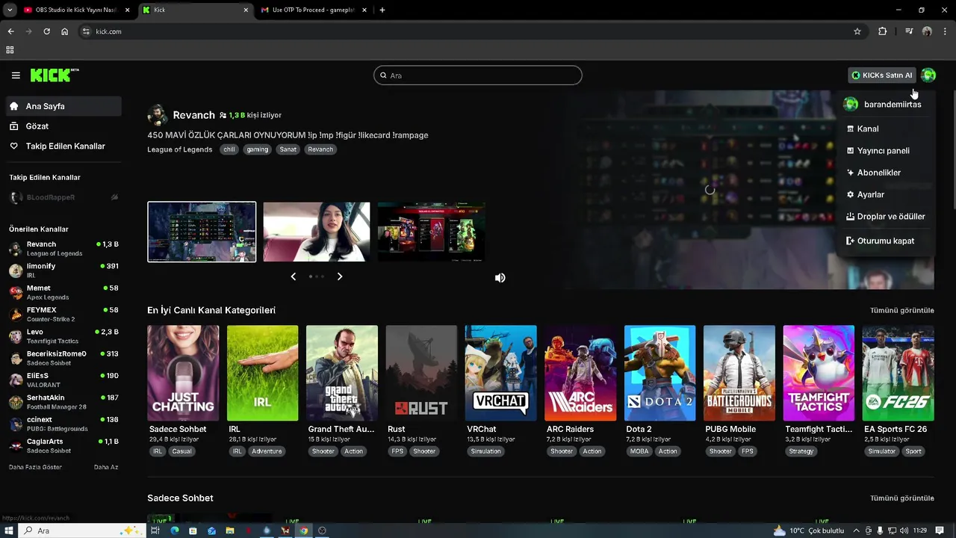
Task: Open Chrome media controls icon
Action: (x=909, y=31)
